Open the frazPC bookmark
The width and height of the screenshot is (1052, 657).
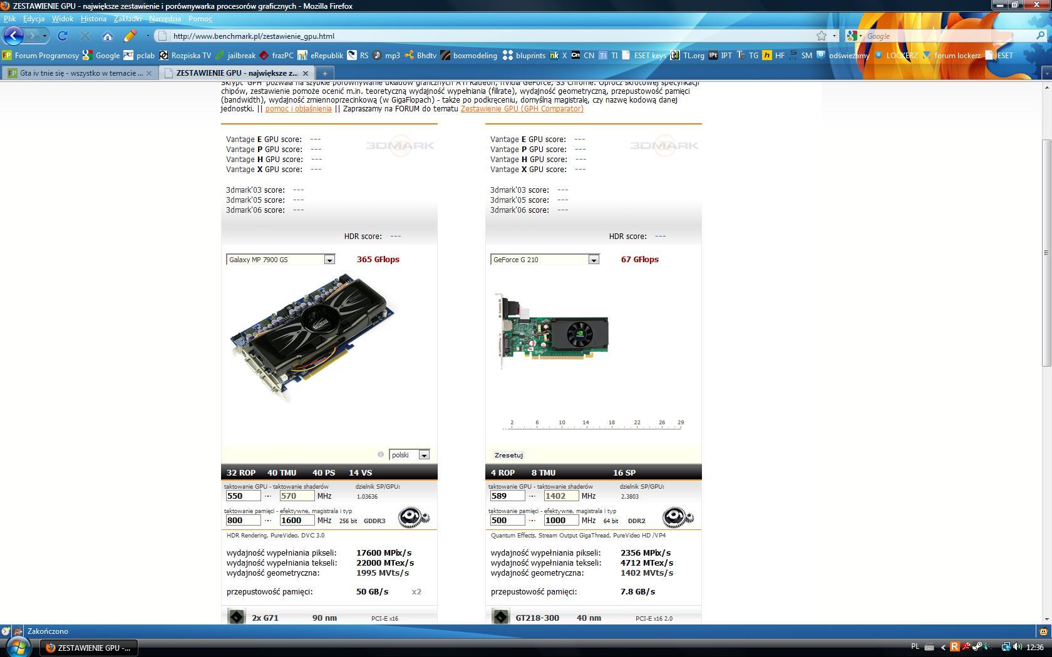(276, 55)
